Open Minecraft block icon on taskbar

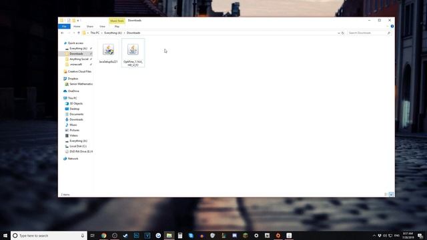(x=246, y=235)
